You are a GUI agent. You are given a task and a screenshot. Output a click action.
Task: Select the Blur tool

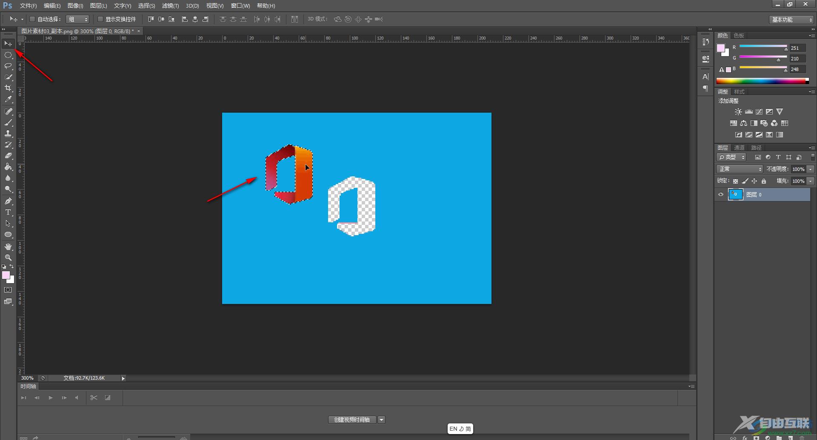[x=8, y=178]
